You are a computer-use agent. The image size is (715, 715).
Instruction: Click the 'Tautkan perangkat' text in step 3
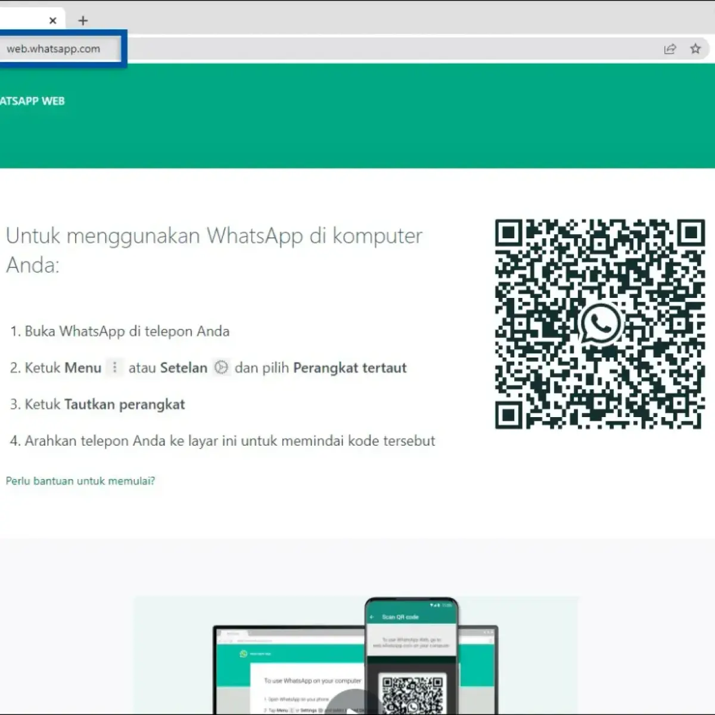(125, 405)
